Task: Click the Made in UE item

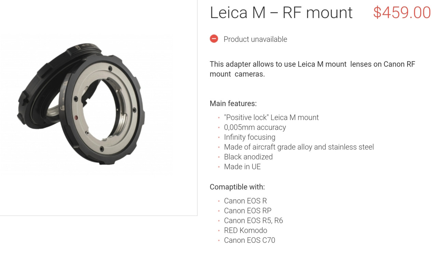Action: click(242, 167)
